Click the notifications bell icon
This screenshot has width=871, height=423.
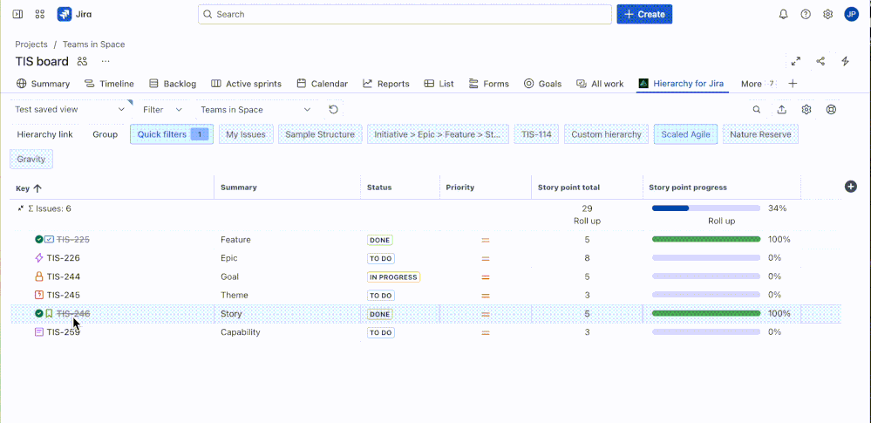coord(783,14)
